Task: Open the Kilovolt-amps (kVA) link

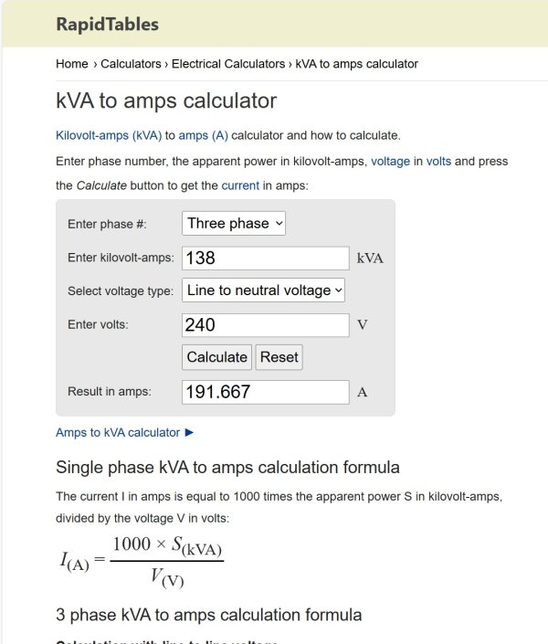Action: pos(109,135)
